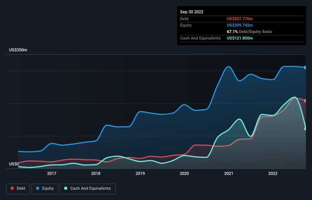Click the Equity label in tooltip
312x200 pixels.
point(186,25)
